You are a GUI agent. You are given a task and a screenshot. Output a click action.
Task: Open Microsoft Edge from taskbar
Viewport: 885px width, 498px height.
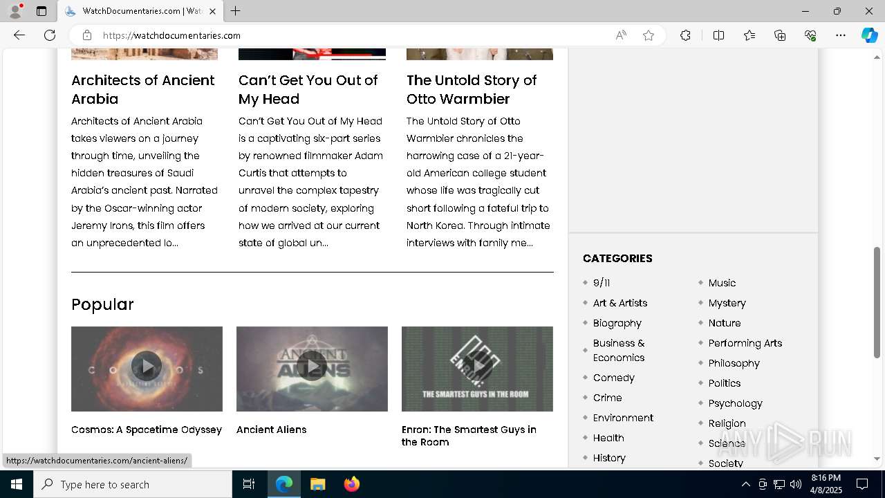click(284, 484)
